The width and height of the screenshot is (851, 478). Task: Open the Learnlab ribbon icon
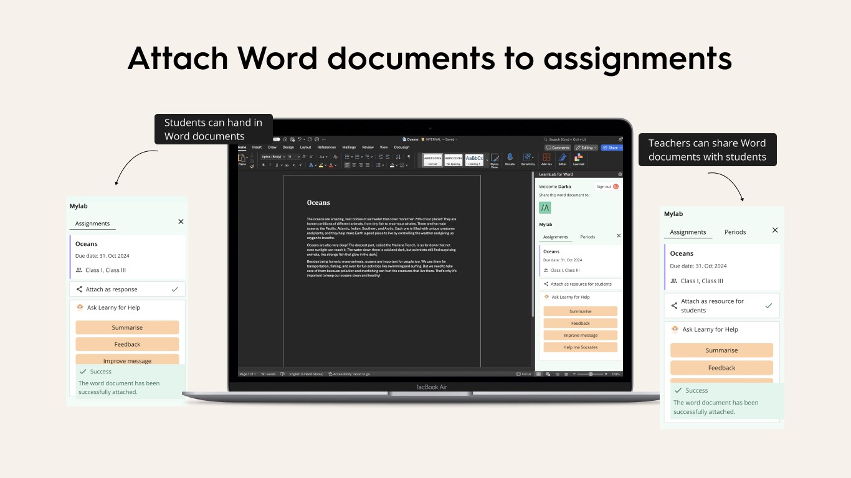coord(579,157)
